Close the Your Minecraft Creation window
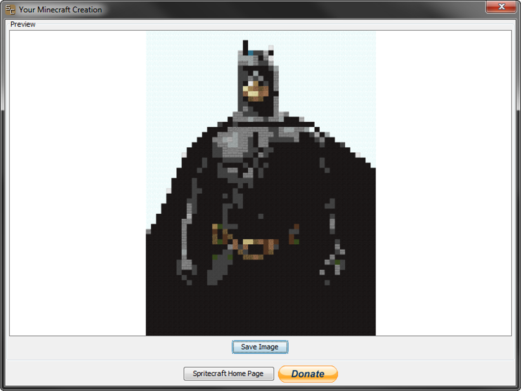The image size is (521, 391). click(x=501, y=7)
